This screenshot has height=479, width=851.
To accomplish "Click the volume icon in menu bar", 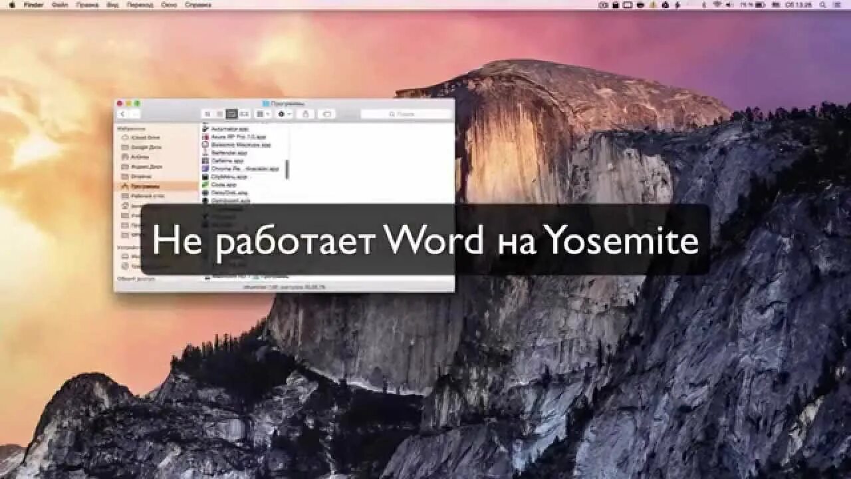I will (729, 4).
